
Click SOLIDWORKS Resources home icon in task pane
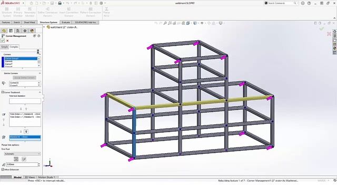335,31
